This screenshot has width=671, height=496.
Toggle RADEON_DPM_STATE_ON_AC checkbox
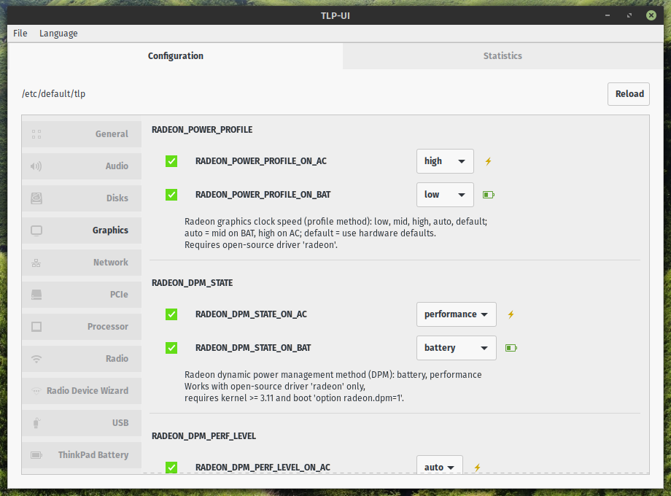tap(171, 314)
